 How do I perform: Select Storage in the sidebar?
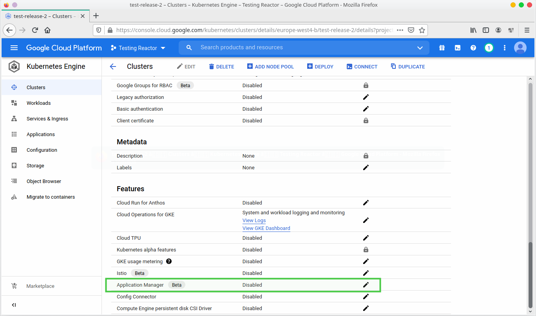pos(51,165)
